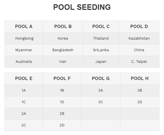The width and height of the screenshot is (164, 135).
Task: Select the 3B seed in Pool H
Action: (140, 90)
